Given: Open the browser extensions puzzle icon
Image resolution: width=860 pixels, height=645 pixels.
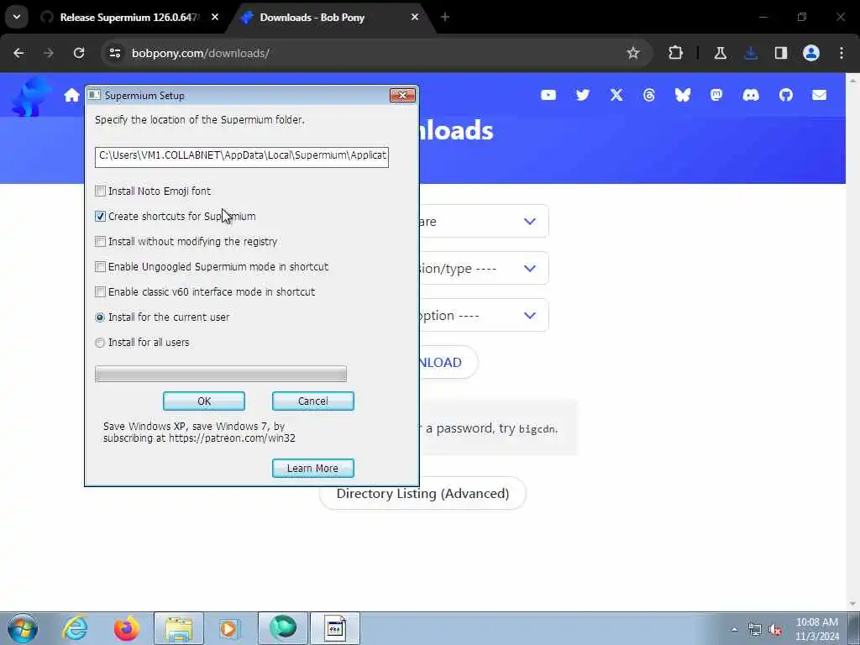Looking at the screenshot, I should [676, 53].
